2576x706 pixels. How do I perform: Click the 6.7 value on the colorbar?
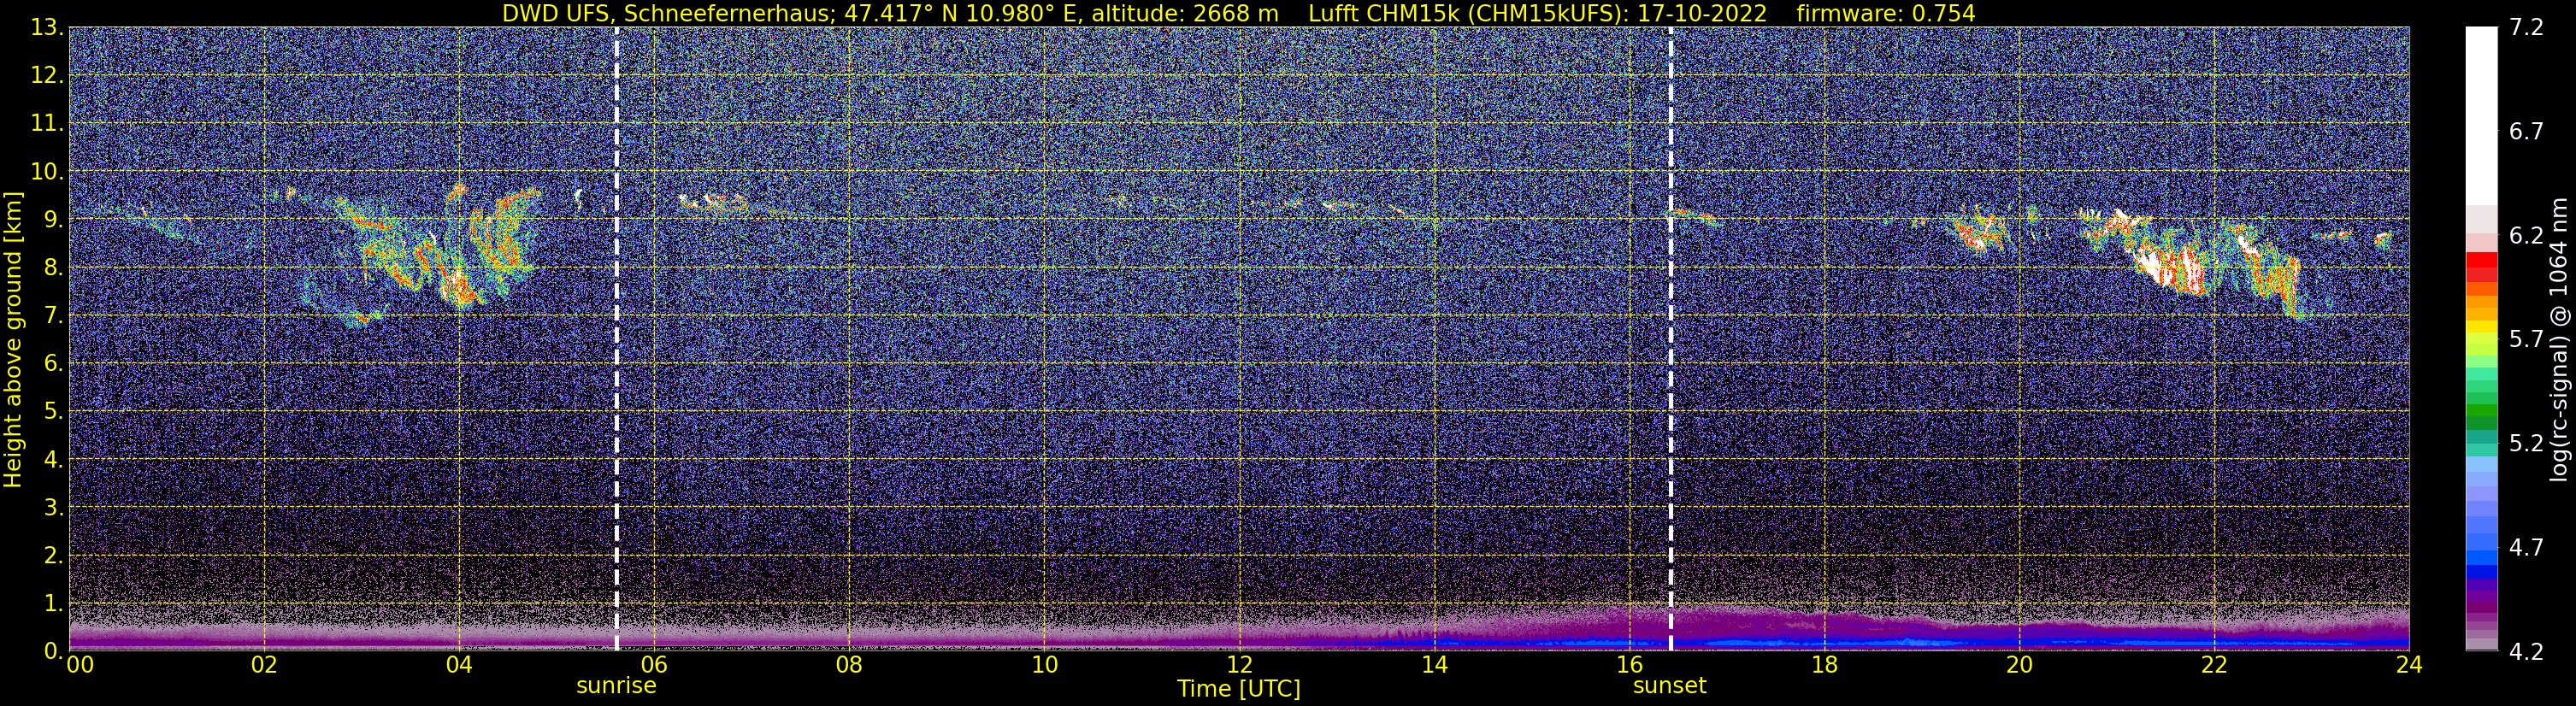[2526, 132]
